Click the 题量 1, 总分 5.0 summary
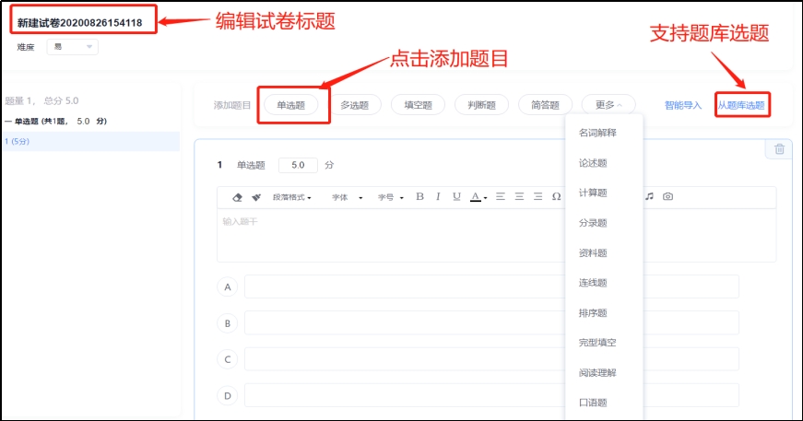Viewport: 803px width, 421px height. 42,100
